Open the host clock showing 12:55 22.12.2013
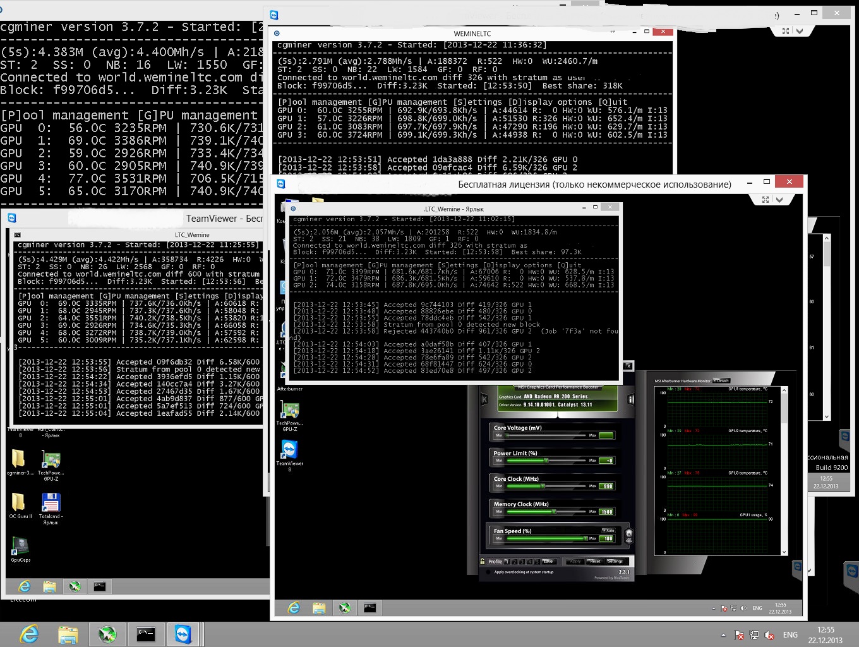 (x=825, y=635)
